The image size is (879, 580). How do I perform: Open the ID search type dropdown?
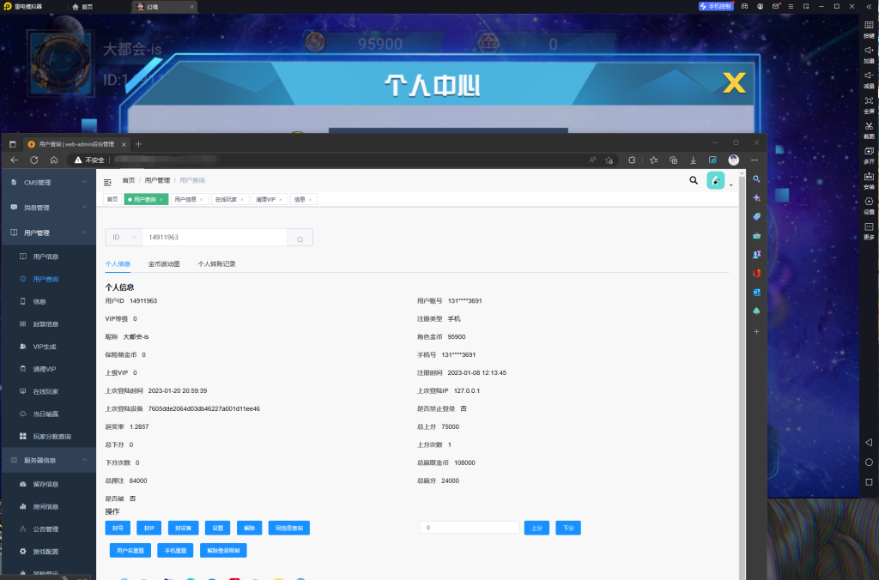click(123, 238)
